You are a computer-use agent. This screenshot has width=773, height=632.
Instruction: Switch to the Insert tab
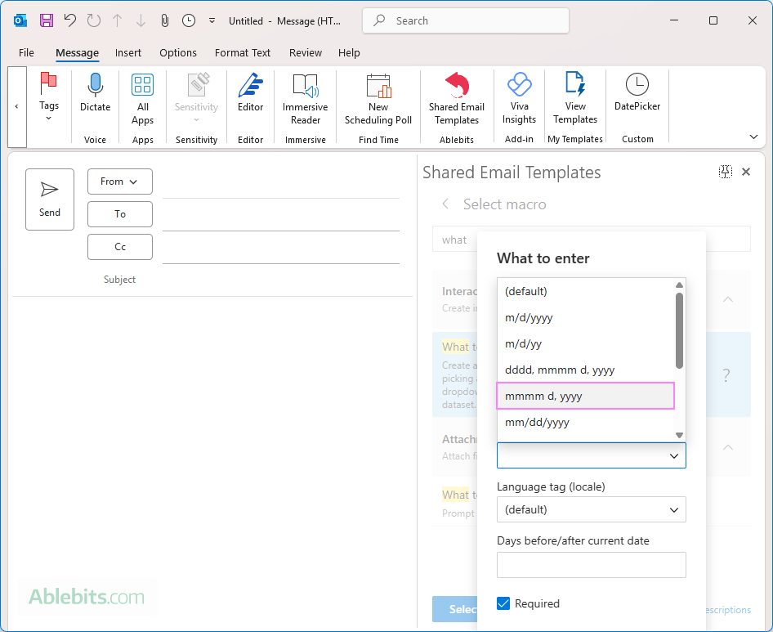point(128,53)
